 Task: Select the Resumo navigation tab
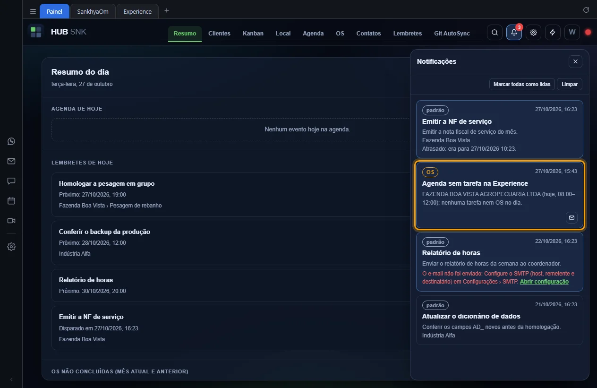[x=185, y=34]
